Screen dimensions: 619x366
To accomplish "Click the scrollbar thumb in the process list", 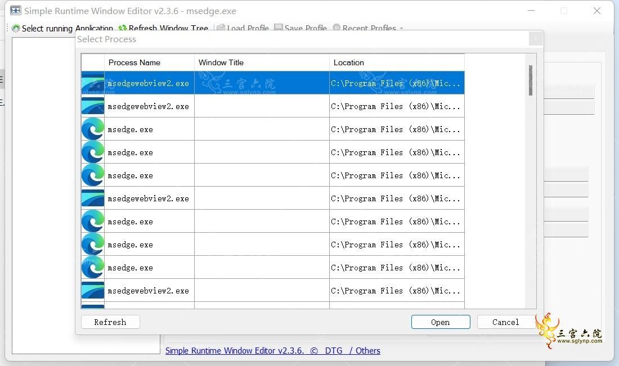I will click(x=531, y=80).
